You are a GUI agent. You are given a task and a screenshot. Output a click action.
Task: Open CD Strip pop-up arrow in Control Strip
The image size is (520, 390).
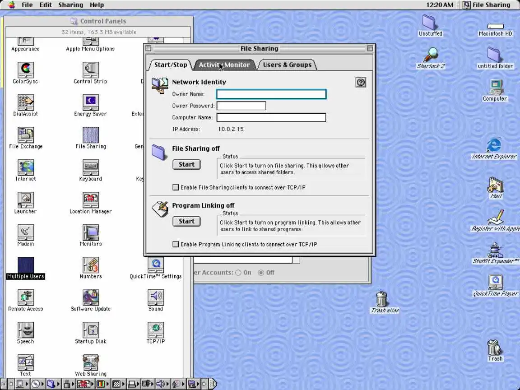tap(42, 384)
